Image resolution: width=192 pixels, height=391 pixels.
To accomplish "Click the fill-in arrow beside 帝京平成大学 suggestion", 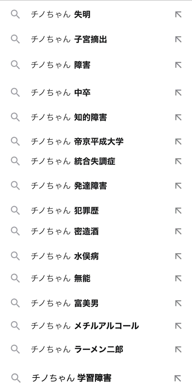I will (178, 142).
